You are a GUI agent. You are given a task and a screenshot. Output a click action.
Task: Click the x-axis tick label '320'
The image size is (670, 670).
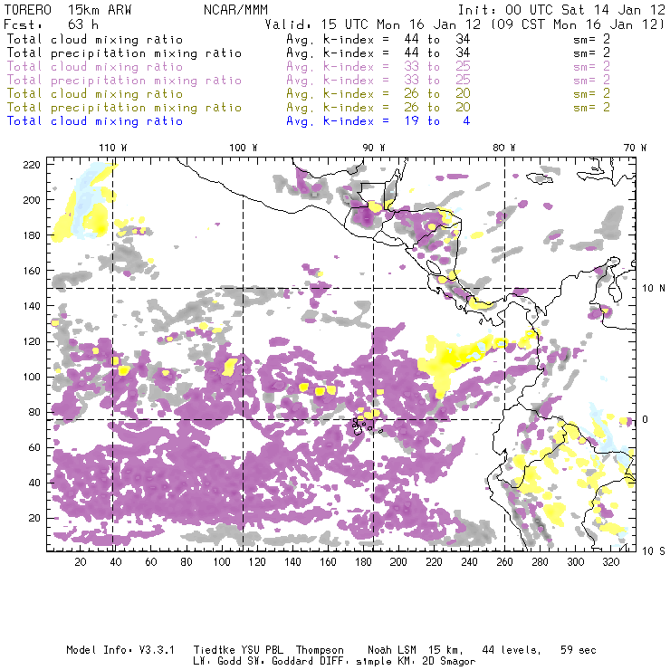[x=611, y=562]
